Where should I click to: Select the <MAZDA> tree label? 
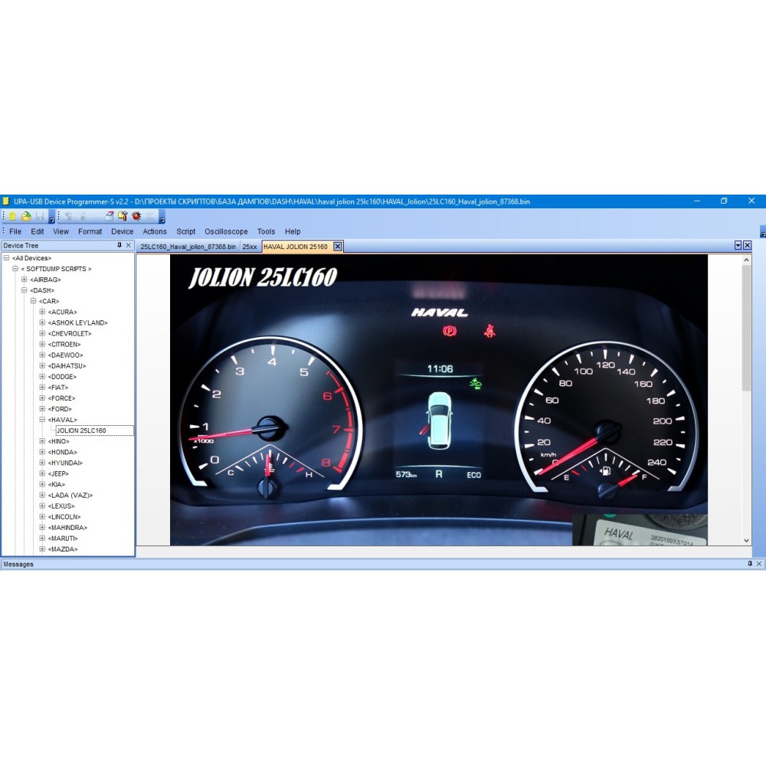[63, 549]
